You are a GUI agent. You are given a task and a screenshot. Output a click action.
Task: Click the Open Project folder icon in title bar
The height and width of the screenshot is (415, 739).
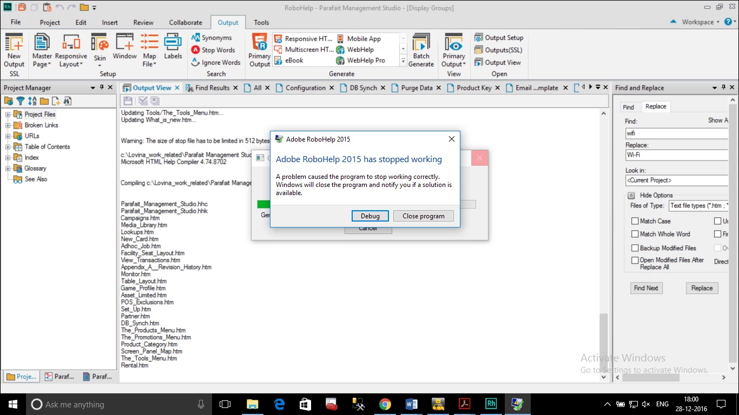click(x=84, y=8)
